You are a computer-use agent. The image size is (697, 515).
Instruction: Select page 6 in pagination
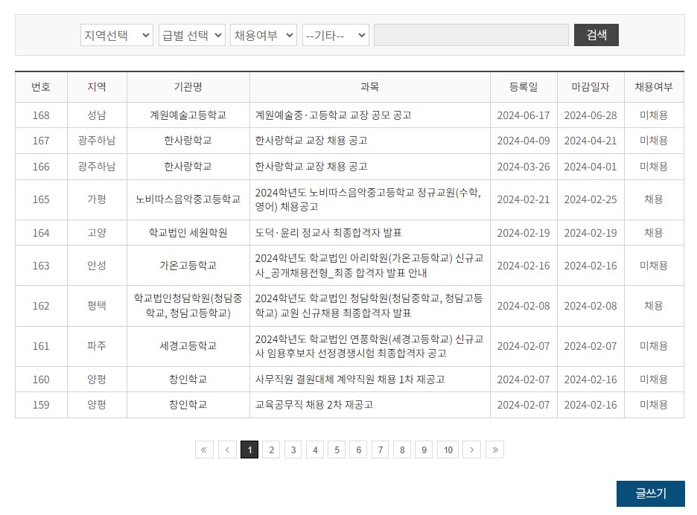click(358, 450)
